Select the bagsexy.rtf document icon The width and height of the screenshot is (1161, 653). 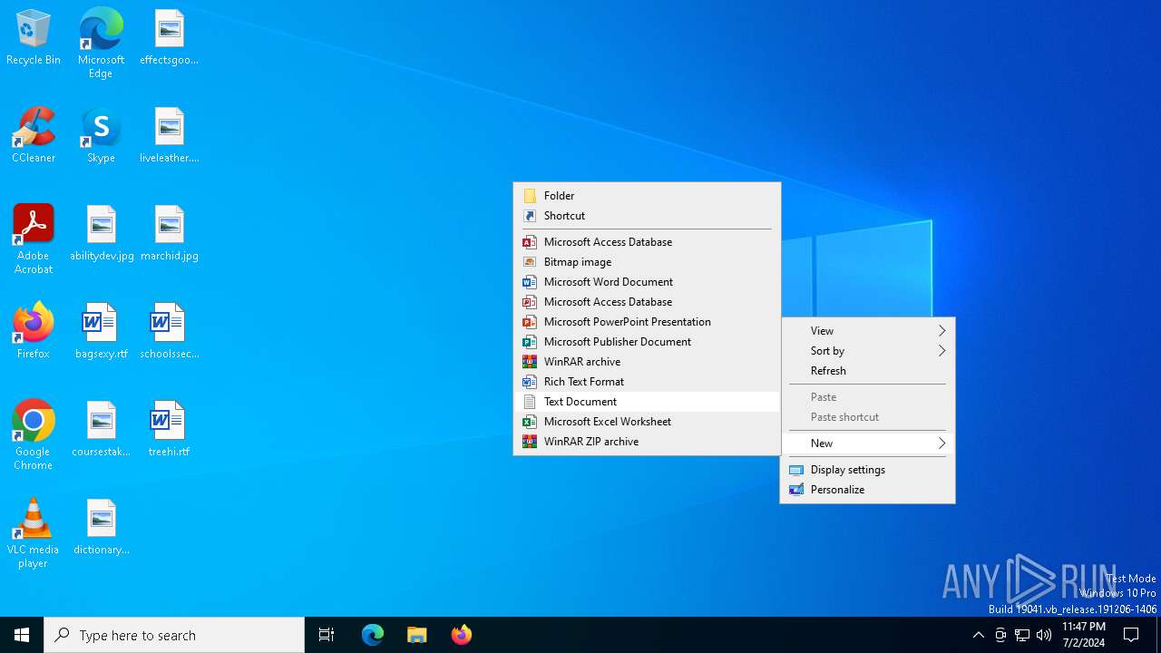point(101,332)
